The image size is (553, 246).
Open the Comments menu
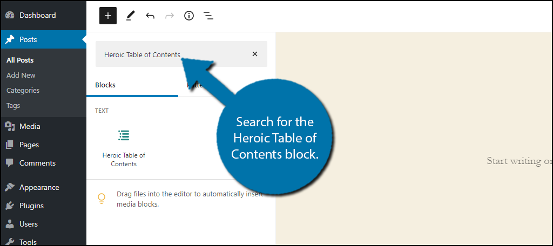[x=43, y=163]
